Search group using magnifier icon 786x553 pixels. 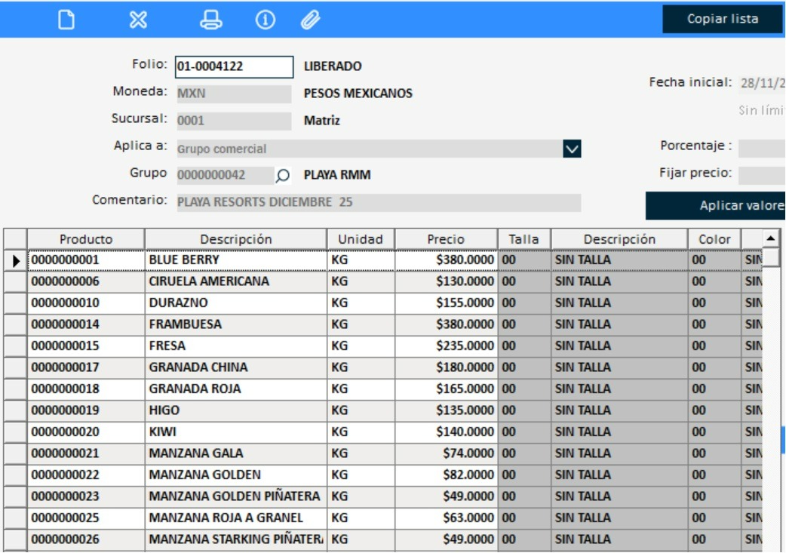point(282,175)
